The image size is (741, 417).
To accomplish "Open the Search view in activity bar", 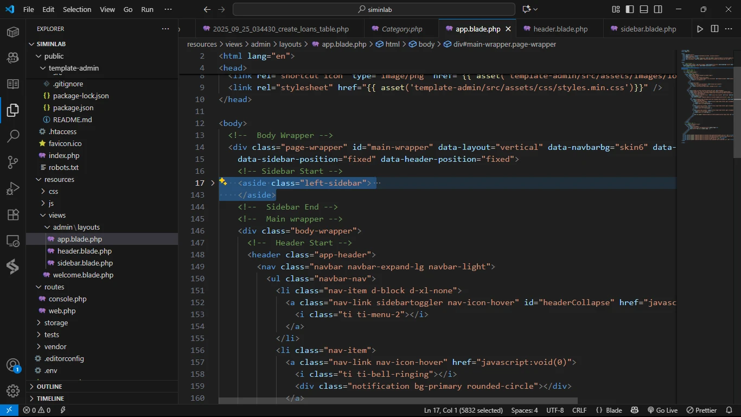I will [13, 136].
